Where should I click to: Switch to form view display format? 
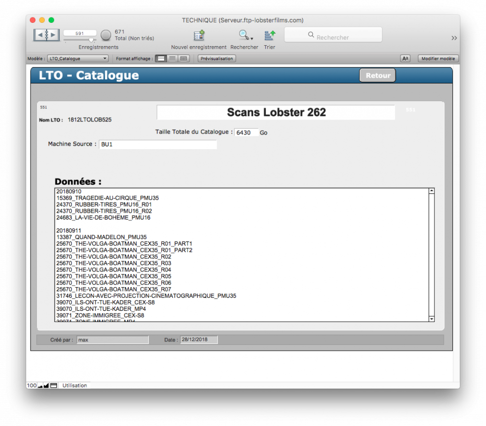point(161,59)
